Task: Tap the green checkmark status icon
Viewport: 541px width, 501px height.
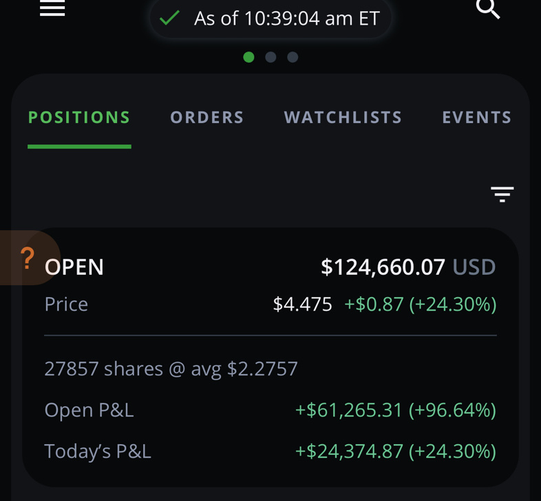Action: (169, 18)
